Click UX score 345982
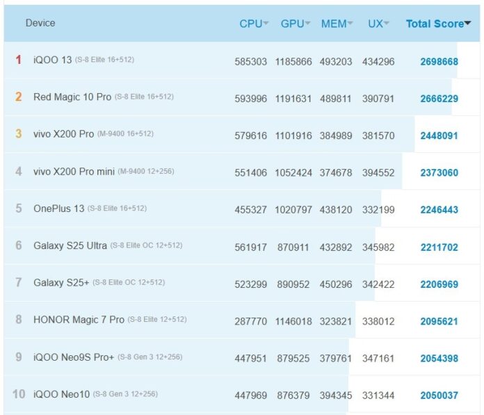 pos(378,247)
